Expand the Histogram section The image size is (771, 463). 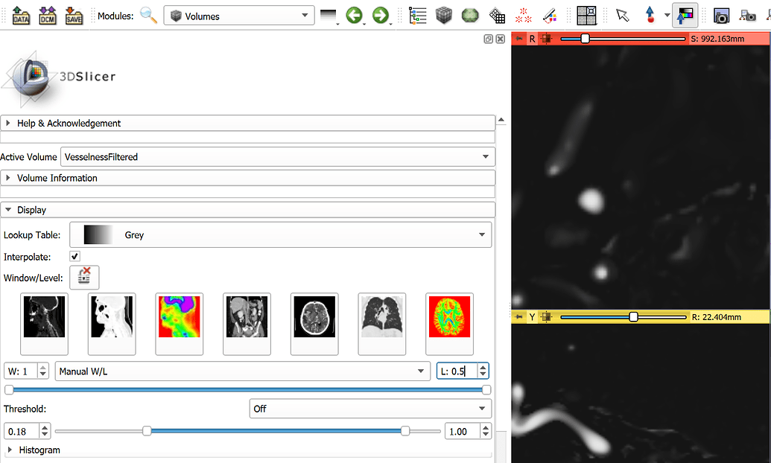(39, 450)
